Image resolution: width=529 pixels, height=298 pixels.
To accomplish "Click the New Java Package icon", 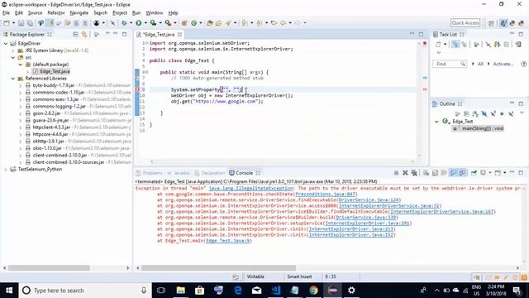I will [x=184, y=23].
